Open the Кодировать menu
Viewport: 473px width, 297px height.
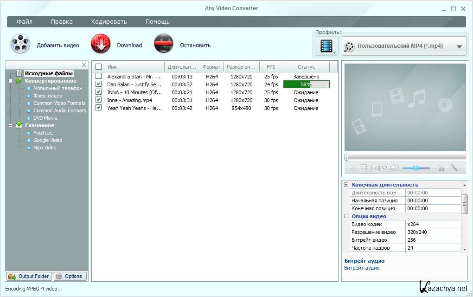[109, 22]
